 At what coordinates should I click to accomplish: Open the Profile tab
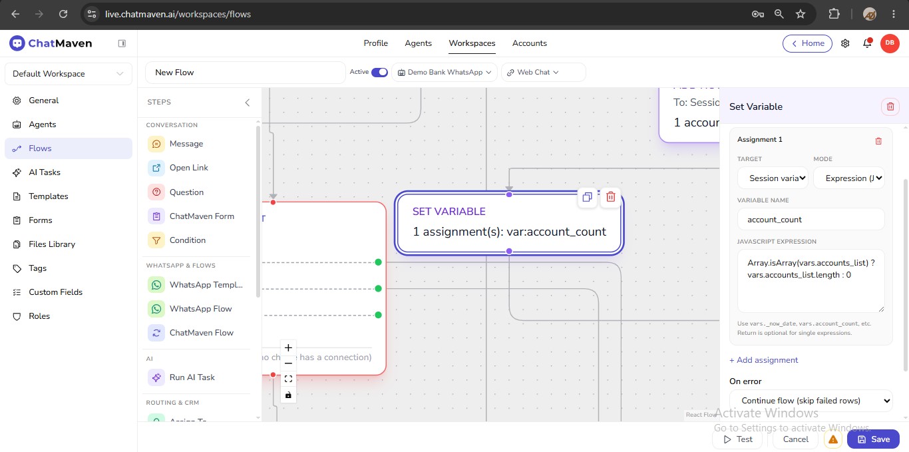[376, 43]
